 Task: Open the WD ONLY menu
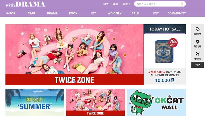[115, 13]
